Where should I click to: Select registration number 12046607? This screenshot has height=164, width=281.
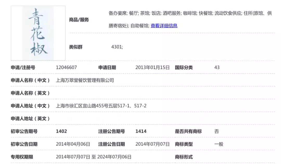[x=66, y=67]
